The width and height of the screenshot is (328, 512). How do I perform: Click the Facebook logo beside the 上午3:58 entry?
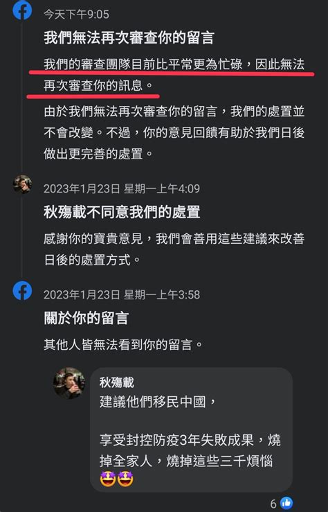[x=22, y=290]
